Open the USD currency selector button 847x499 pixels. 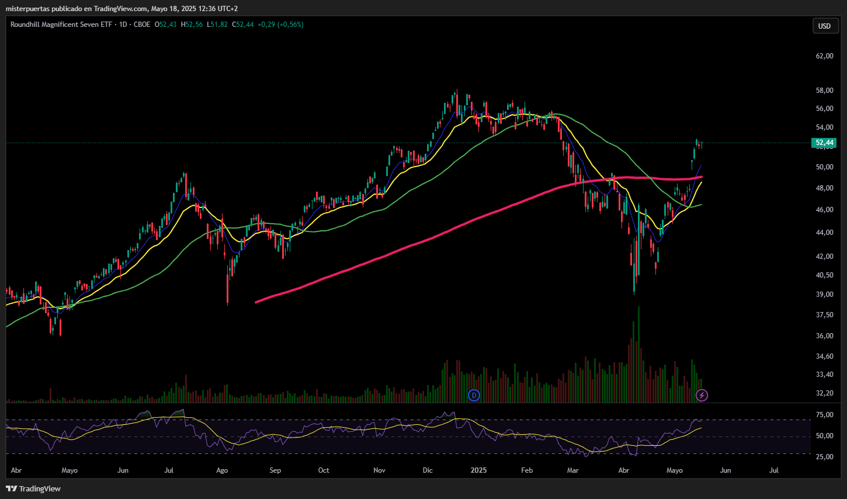(825, 26)
